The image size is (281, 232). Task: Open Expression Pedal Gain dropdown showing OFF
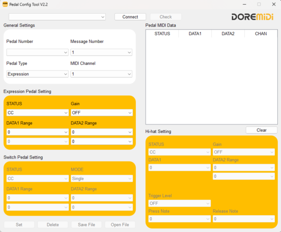click(x=102, y=113)
